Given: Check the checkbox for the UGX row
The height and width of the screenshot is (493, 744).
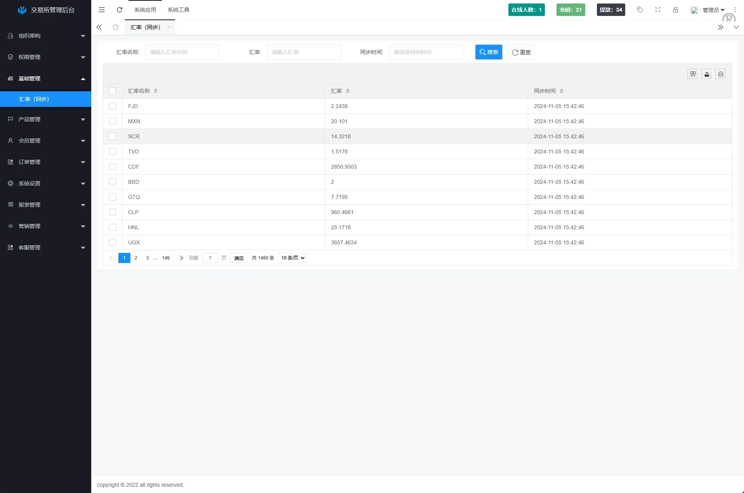Looking at the screenshot, I should point(113,242).
